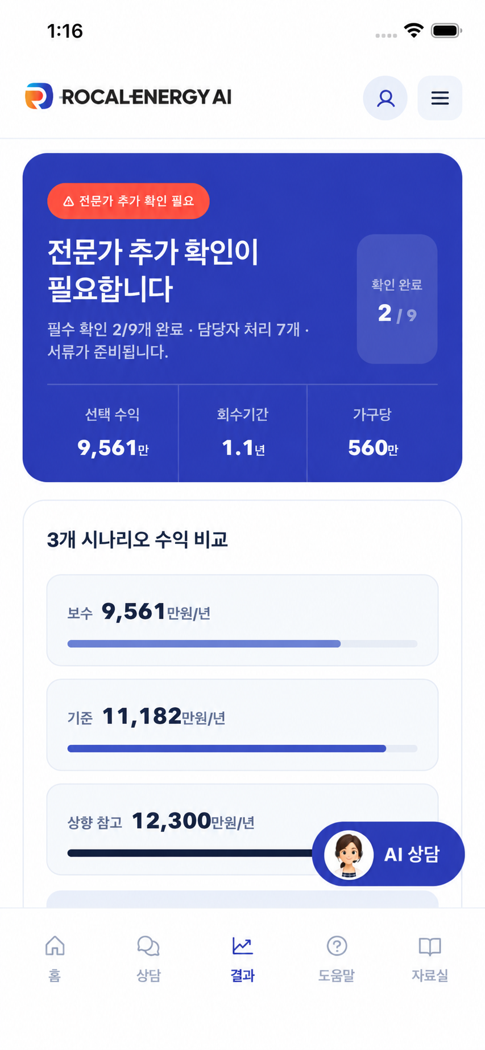Open the 도움말 help question icon
Viewport: 485px width, 1050px height.
[337, 946]
